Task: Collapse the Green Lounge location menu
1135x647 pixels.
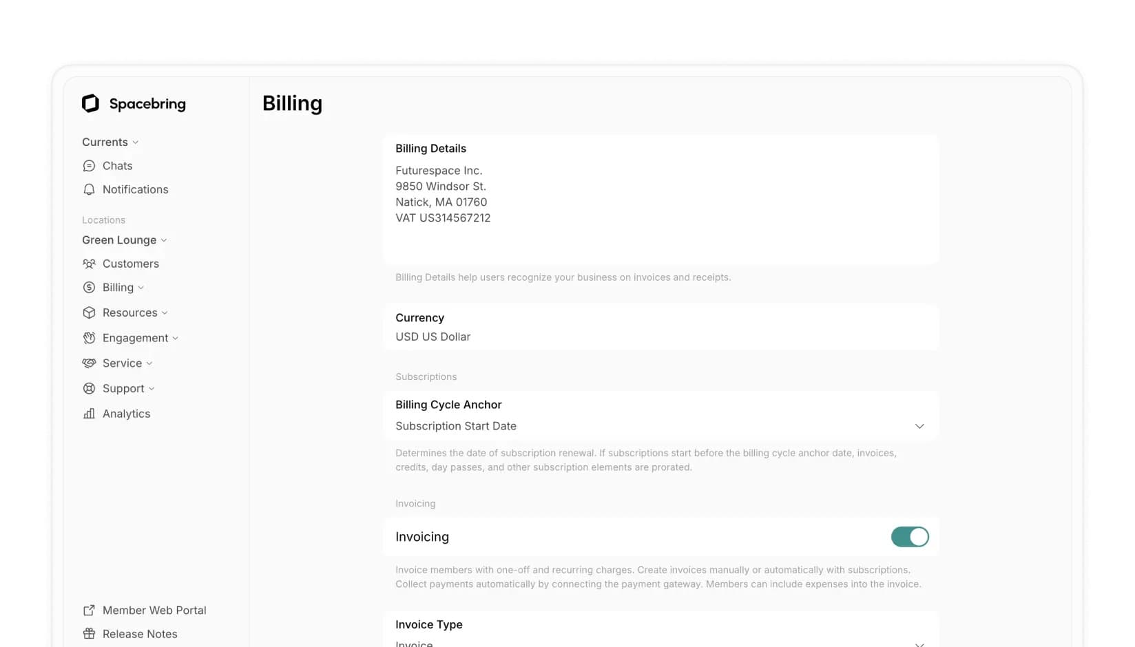Action: pyautogui.click(x=124, y=240)
